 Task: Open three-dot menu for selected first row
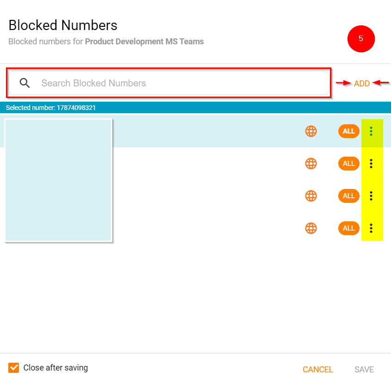(x=371, y=131)
